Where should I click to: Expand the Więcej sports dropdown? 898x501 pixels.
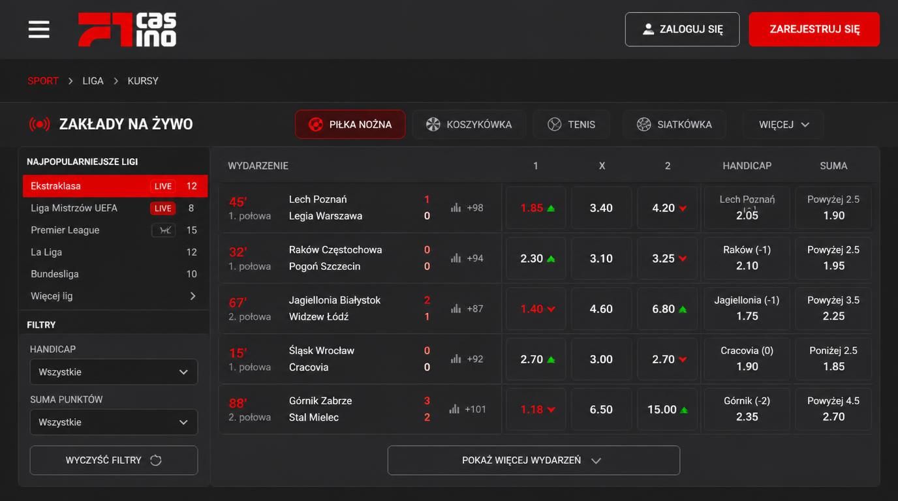click(783, 124)
